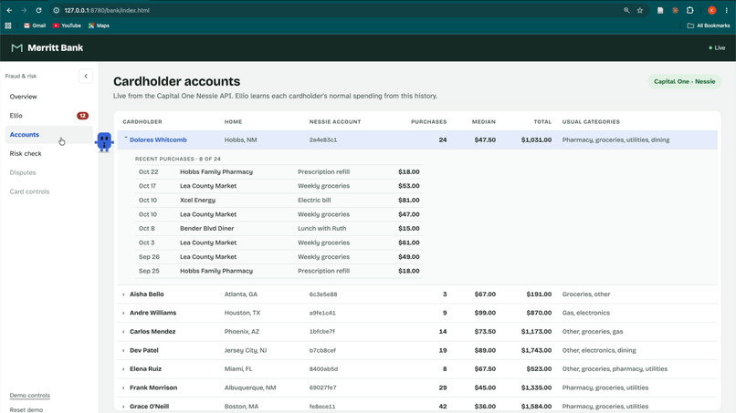Open Maps bookmark
The height and width of the screenshot is (413, 736).
(x=99, y=26)
